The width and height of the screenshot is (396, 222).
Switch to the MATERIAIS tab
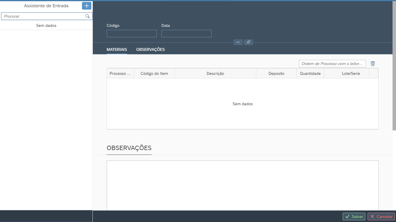point(117,49)
